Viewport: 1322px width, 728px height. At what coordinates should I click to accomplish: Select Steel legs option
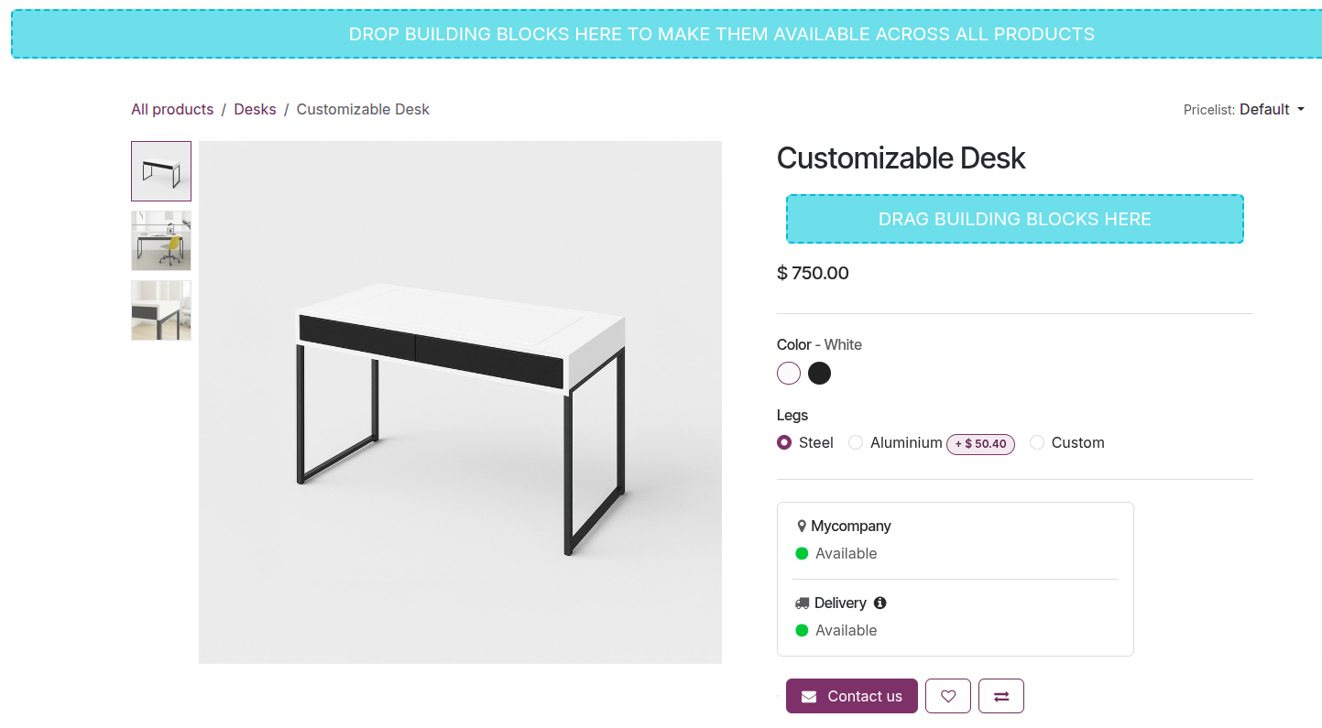pyautogui.click(x=783, y=442)
